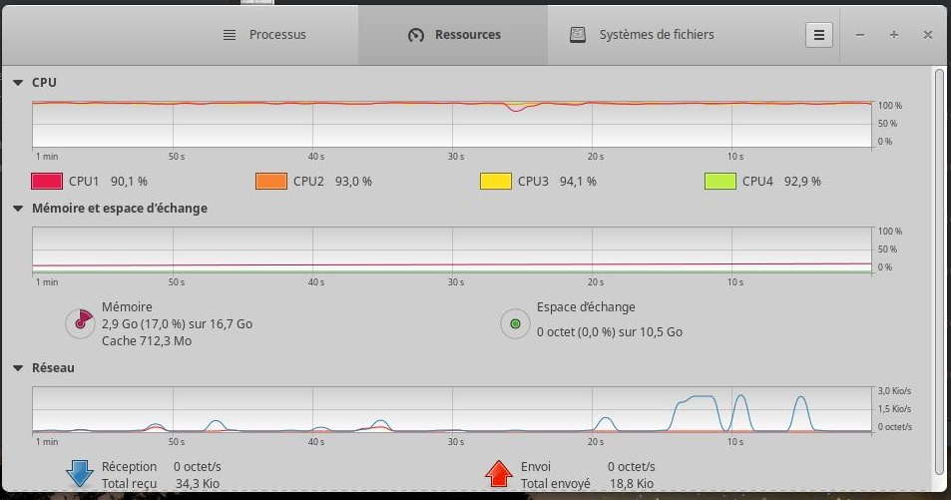Collapse the Réseau section
Viewport: 951px width, 500px height.
(x=18, y=367)
